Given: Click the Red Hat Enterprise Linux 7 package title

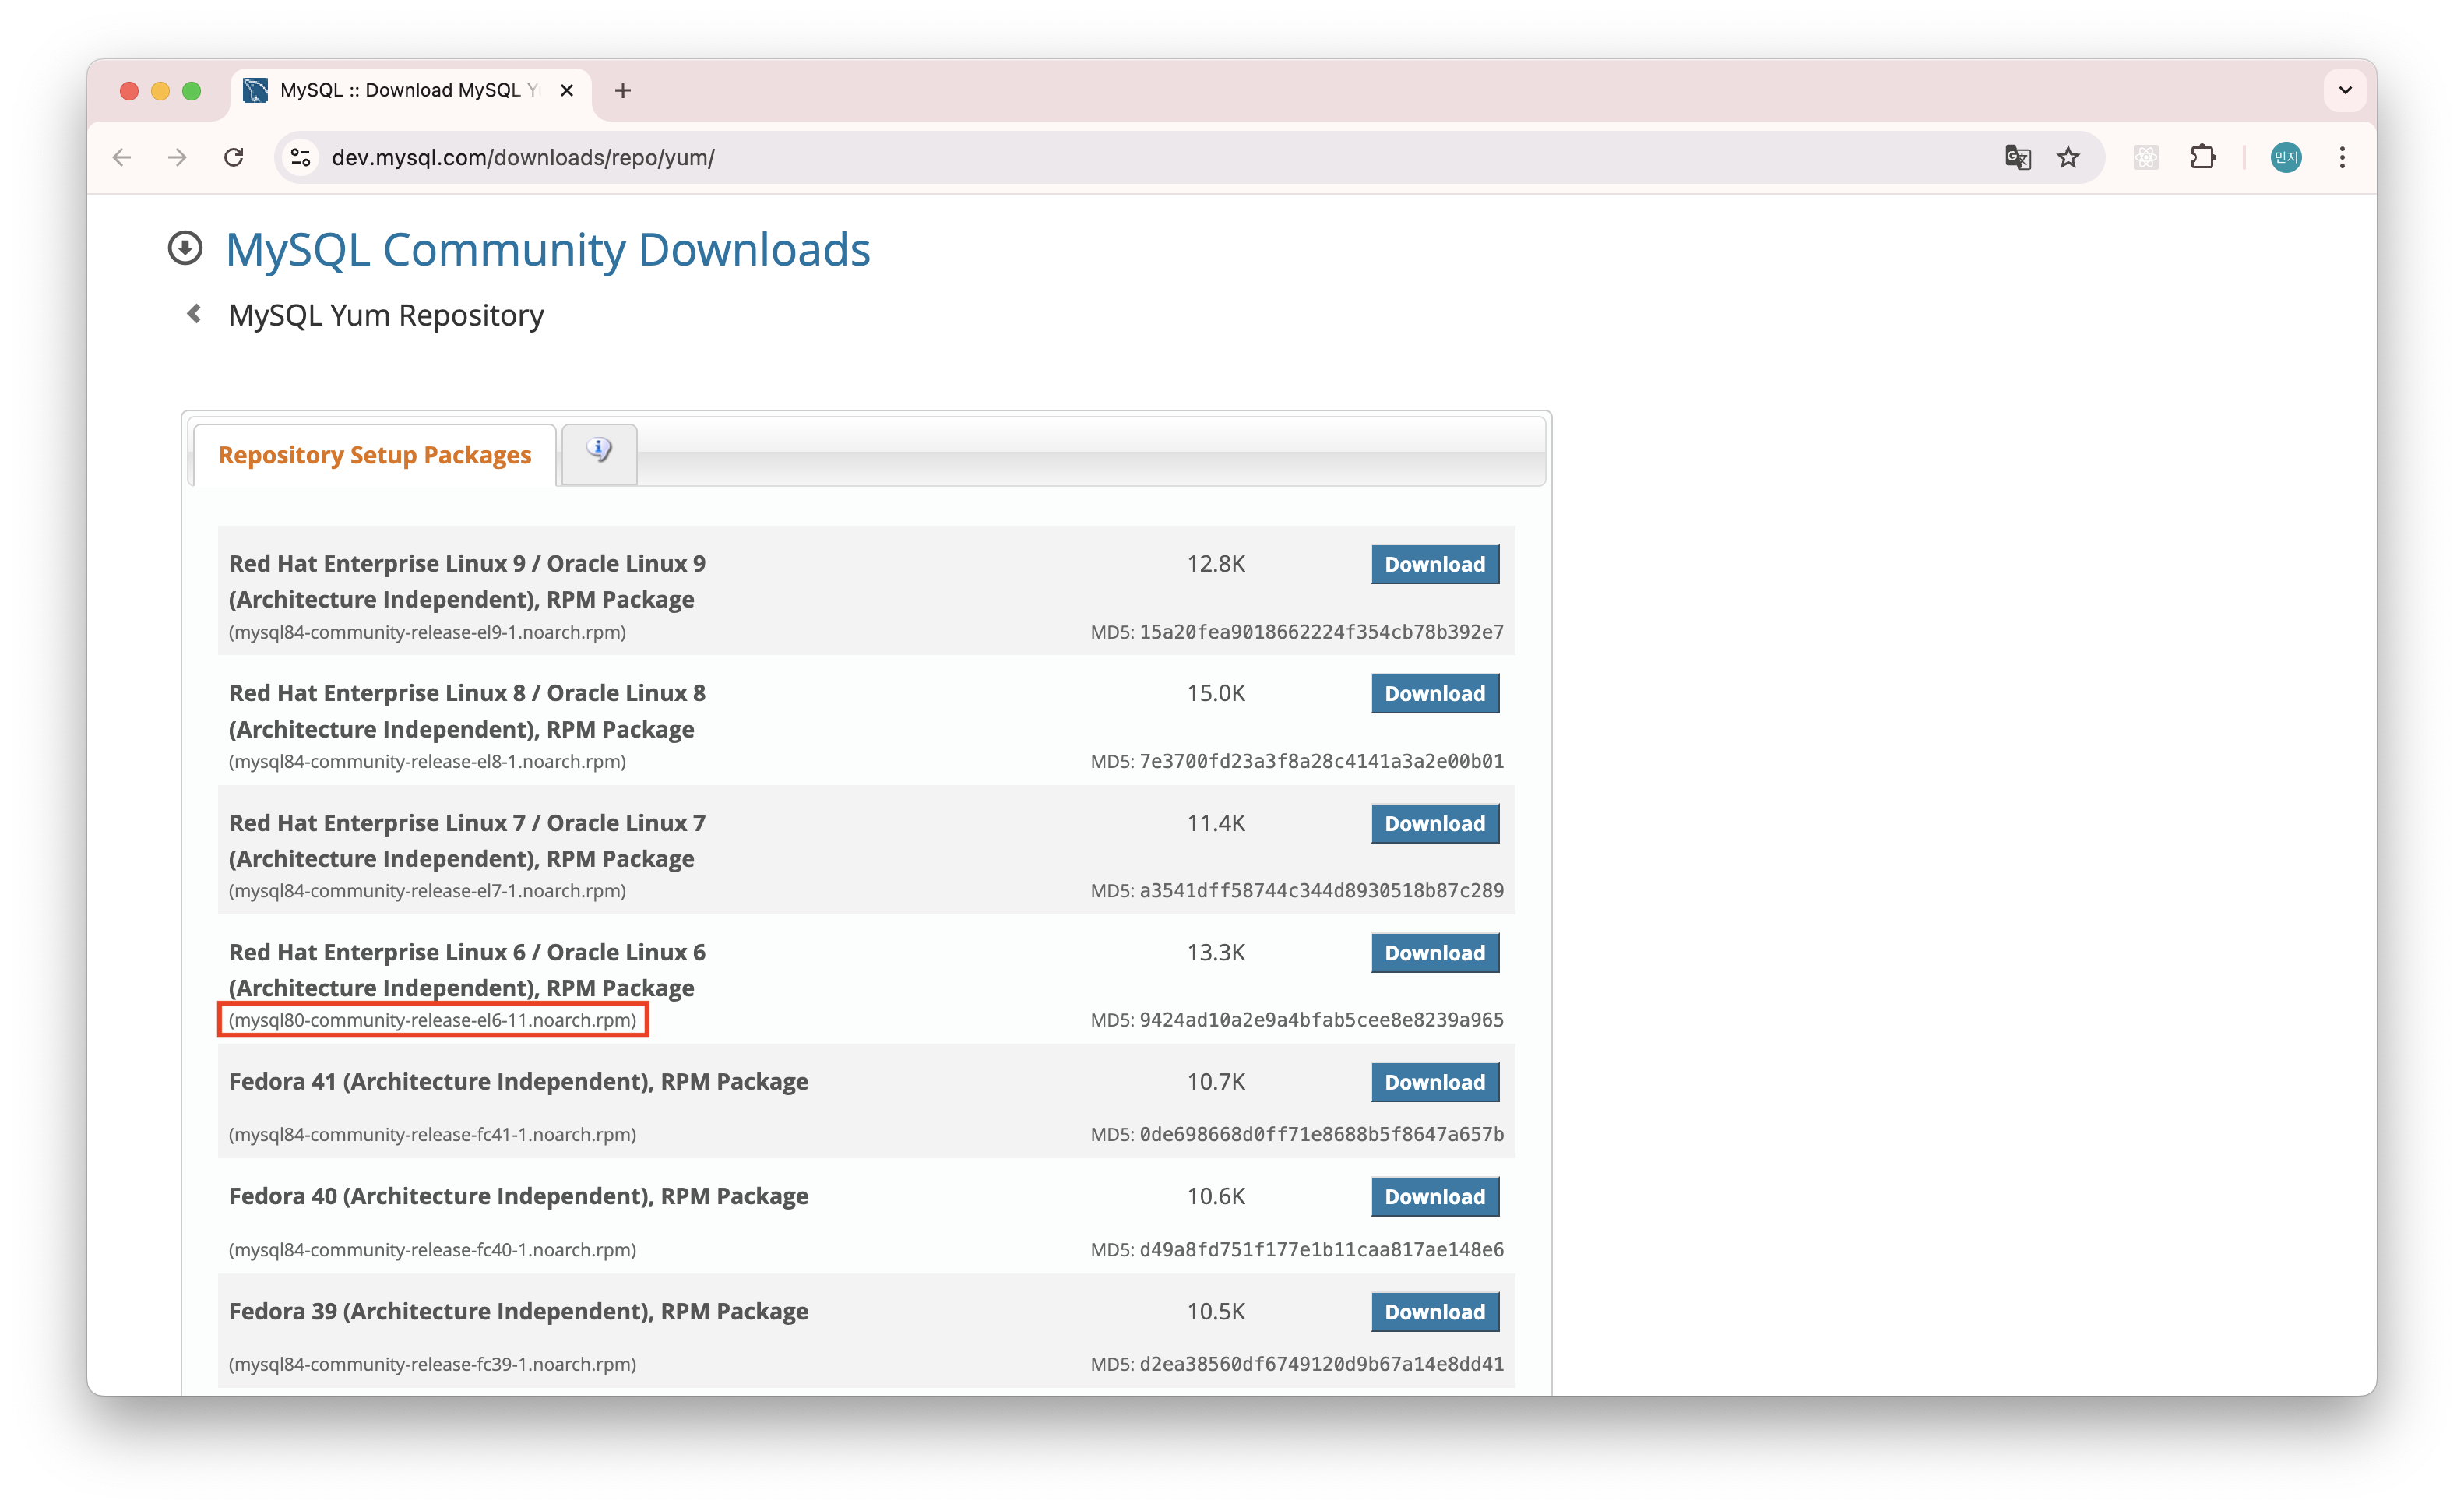Looking at the screenshot, I should pyautogui.click(x=467, y=840).
